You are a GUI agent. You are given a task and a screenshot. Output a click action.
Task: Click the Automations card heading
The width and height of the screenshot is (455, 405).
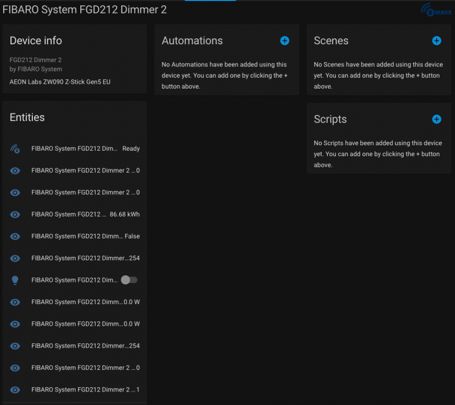(192, 40)
